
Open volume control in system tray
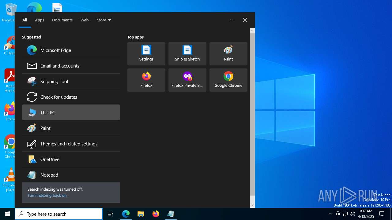coord(352,214)
